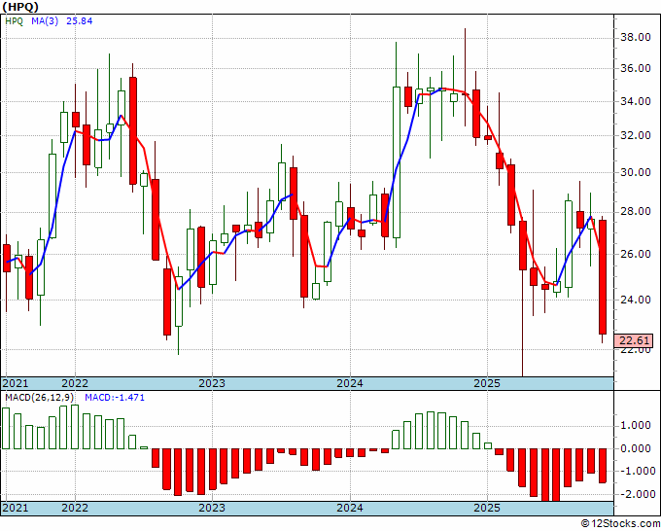
Task: Click the 2022 label on price timeline
Action: coord(75,383)
